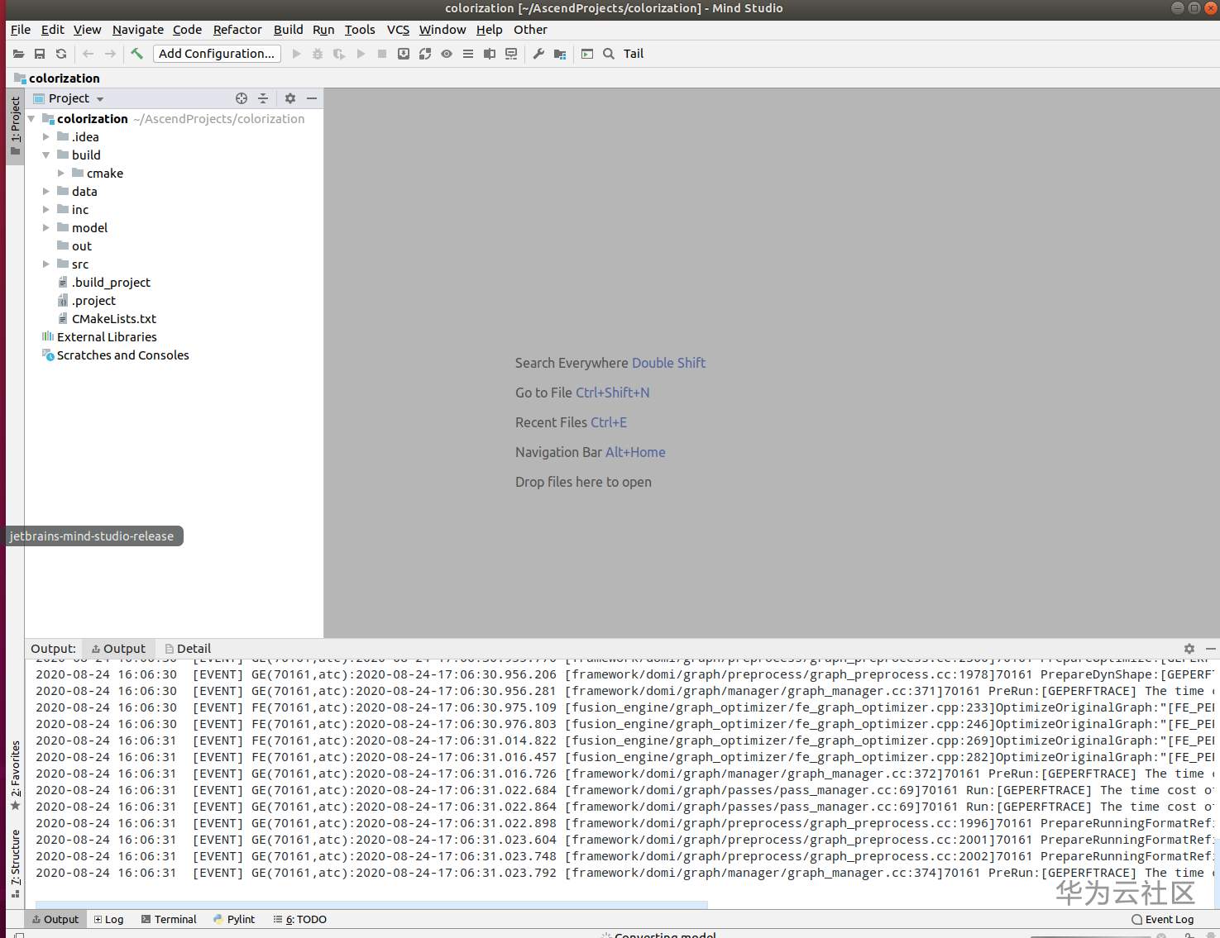Click the Save All disk icon
Screen dimensions: 1220x938
point(40,54)
